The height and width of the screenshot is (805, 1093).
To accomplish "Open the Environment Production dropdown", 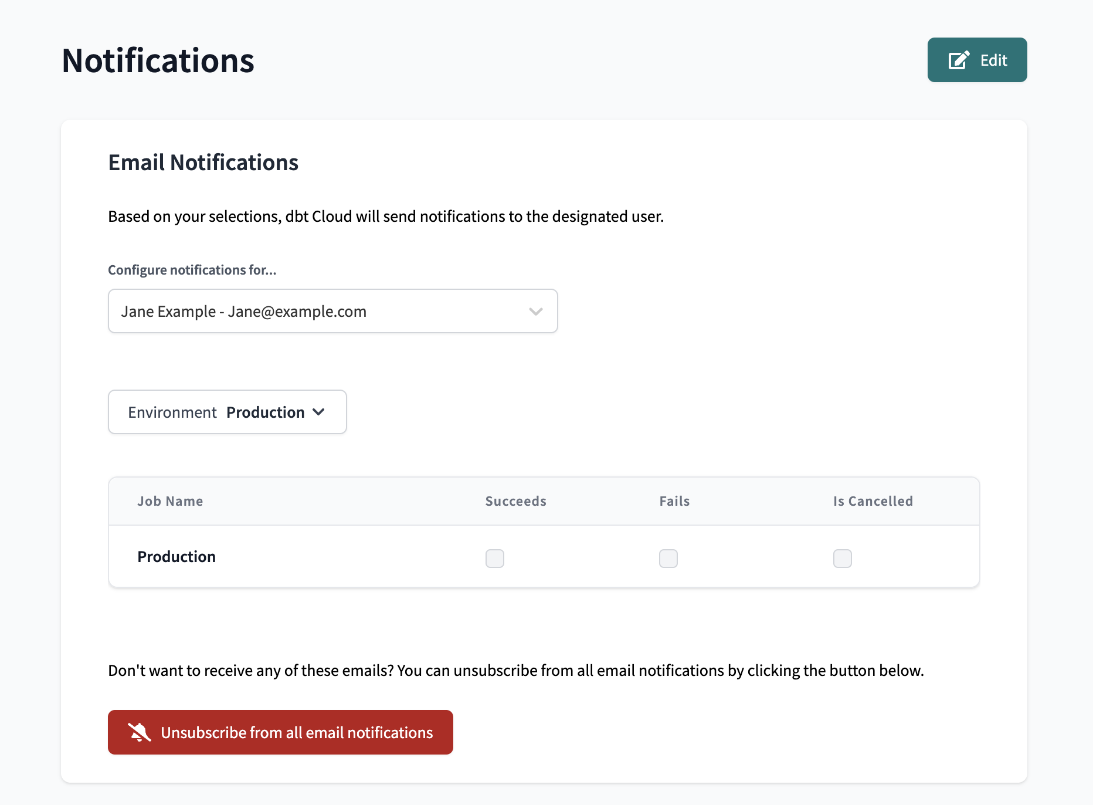I will click(228, 412).
